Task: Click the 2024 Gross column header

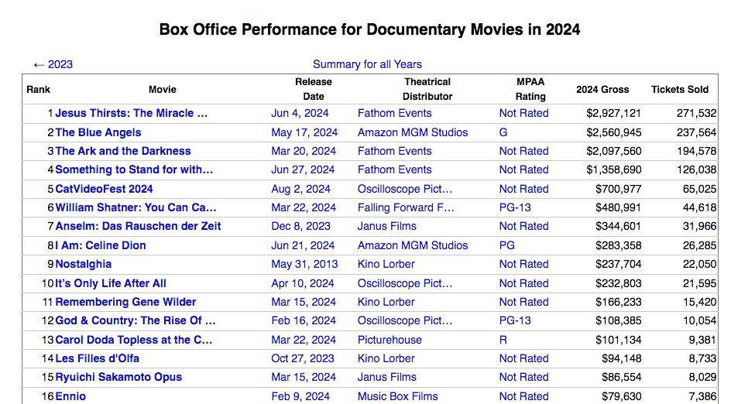Action: coord(602,89)
